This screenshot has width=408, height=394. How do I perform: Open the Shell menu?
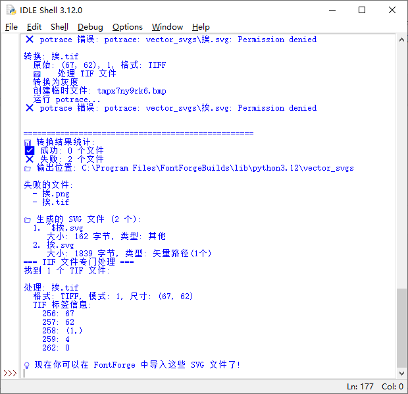click(x=59, y=27)
